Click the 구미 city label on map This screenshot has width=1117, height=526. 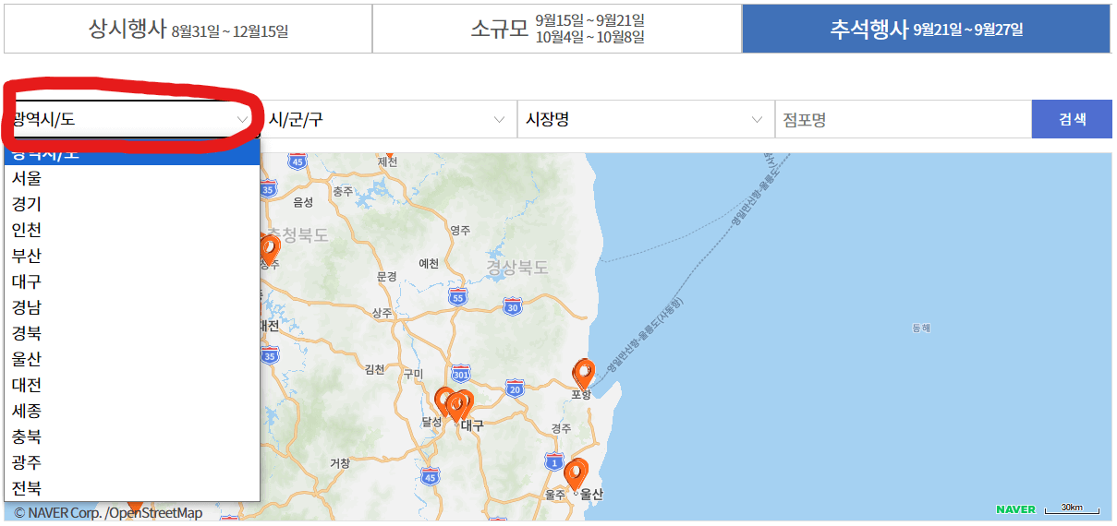click(413, 374)
